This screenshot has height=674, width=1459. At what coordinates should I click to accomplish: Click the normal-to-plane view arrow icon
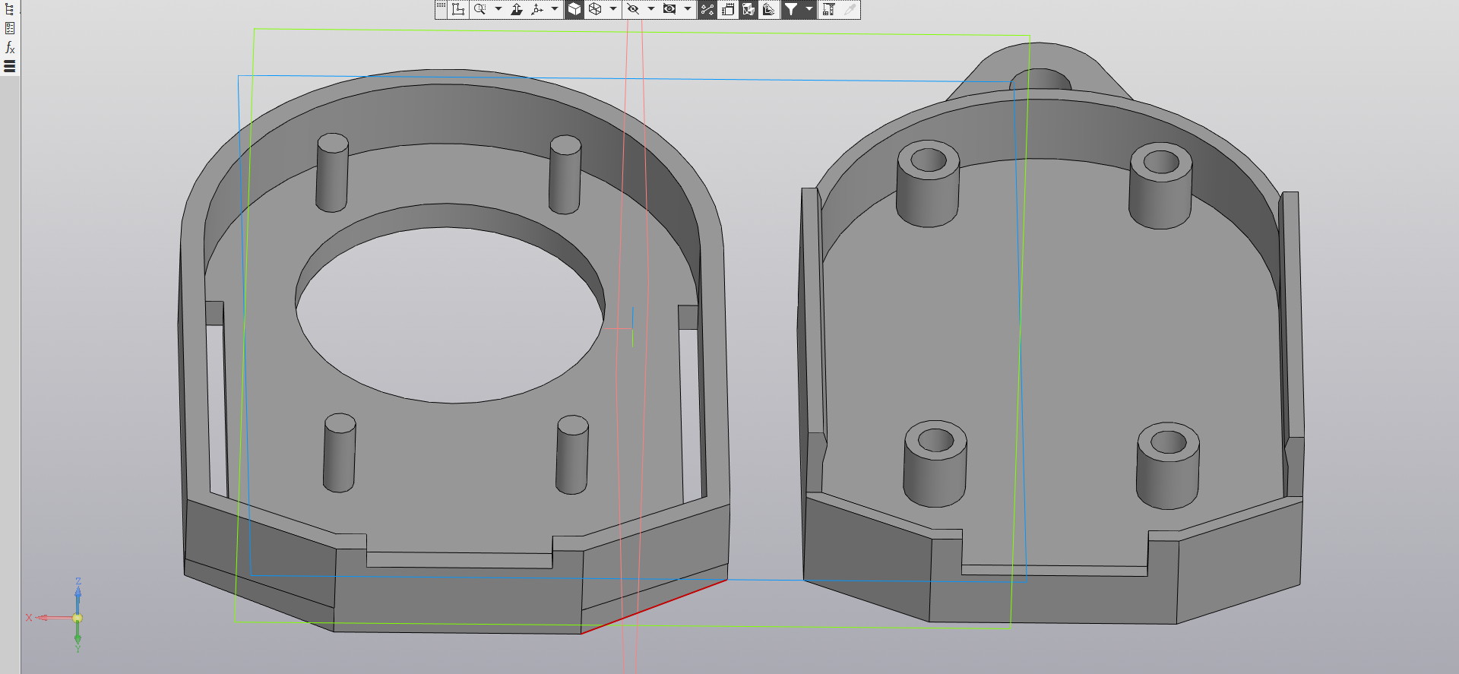[x=517, y=9]
